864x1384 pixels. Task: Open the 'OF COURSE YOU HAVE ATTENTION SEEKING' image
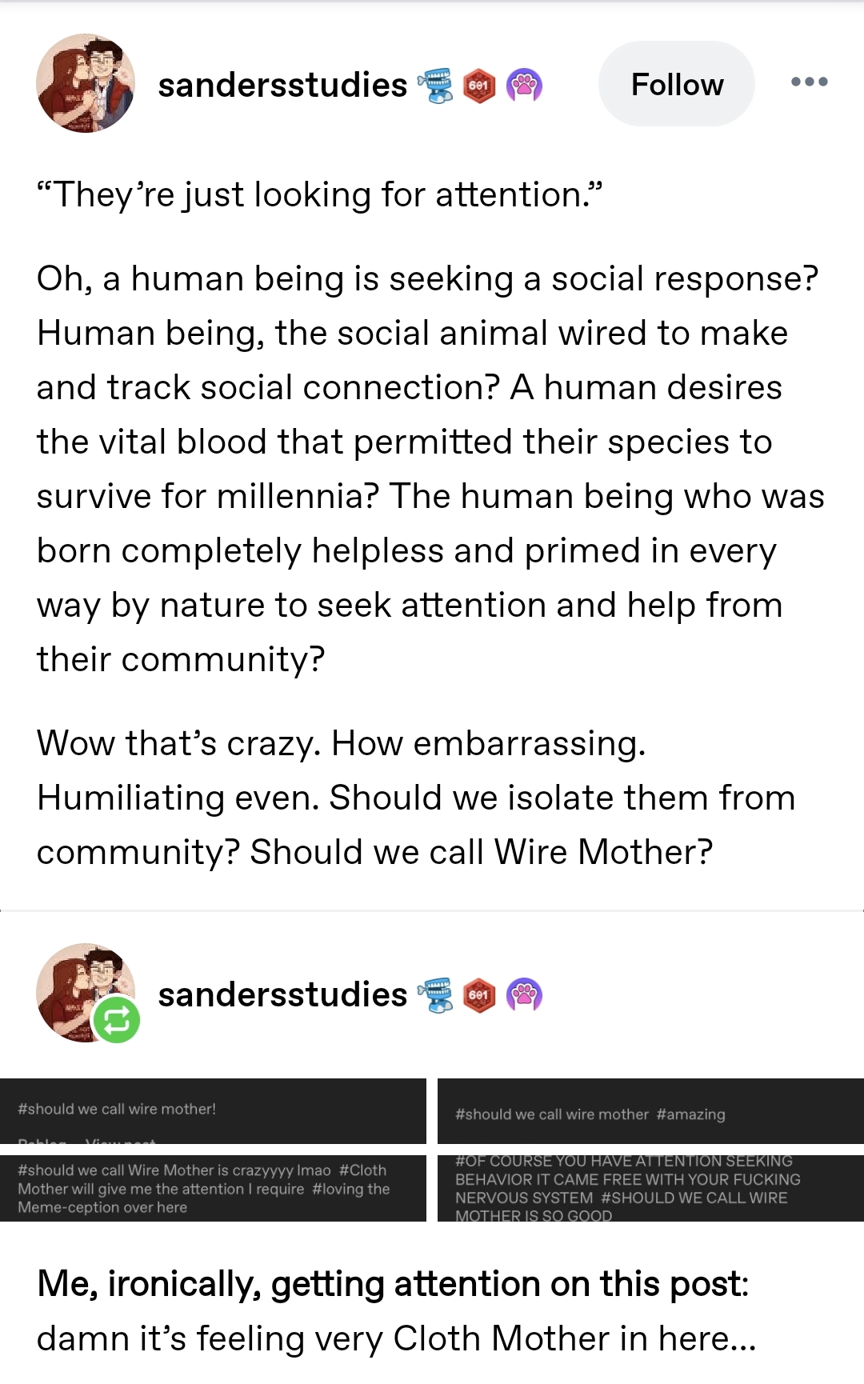(x=650, y=1188)
